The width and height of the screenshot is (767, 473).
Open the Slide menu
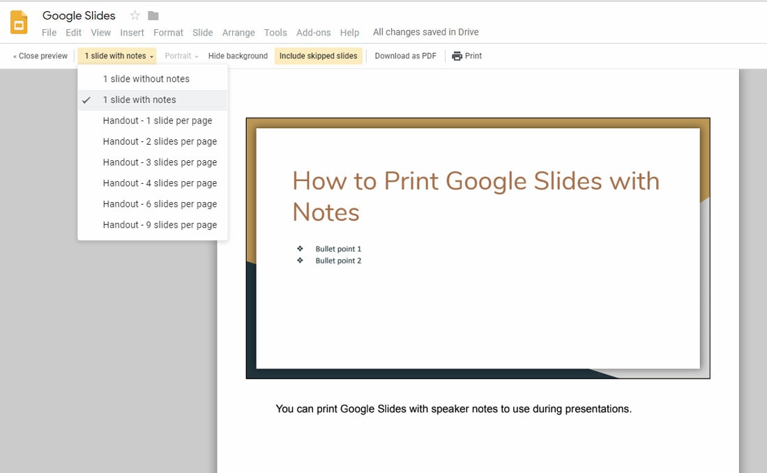coord(202,33)
